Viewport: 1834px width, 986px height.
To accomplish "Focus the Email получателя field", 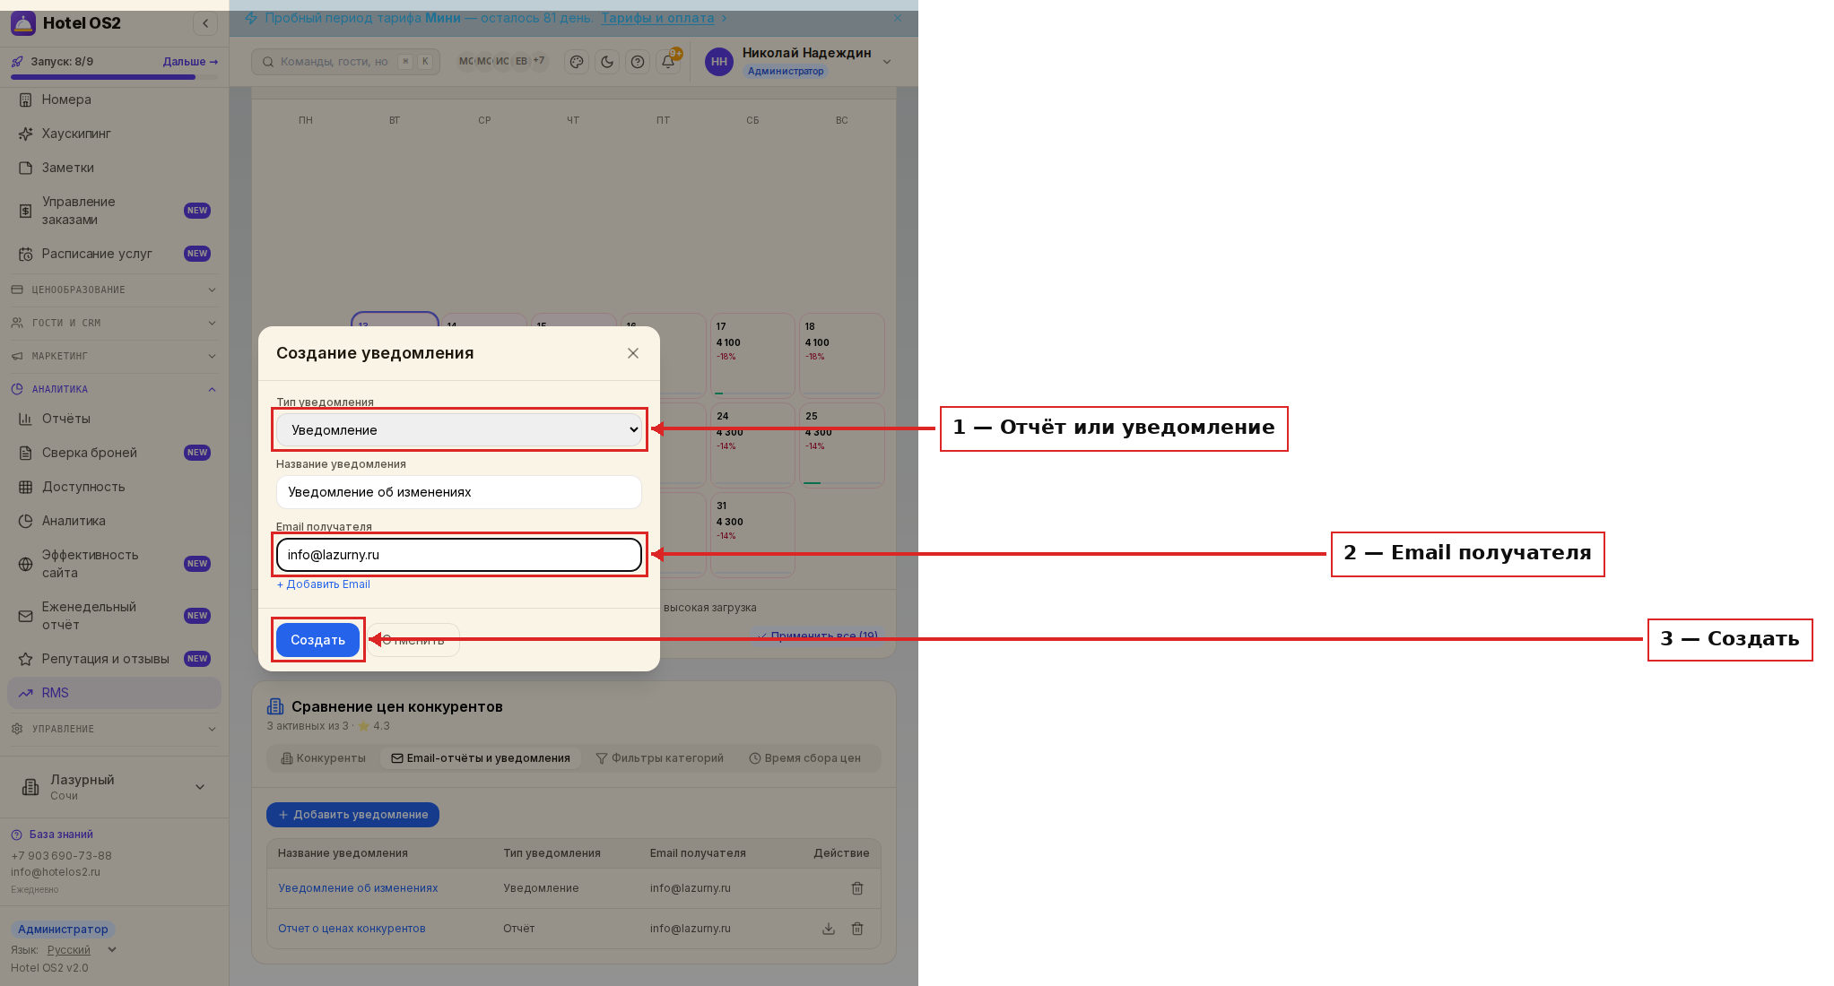I will (459, 555).
